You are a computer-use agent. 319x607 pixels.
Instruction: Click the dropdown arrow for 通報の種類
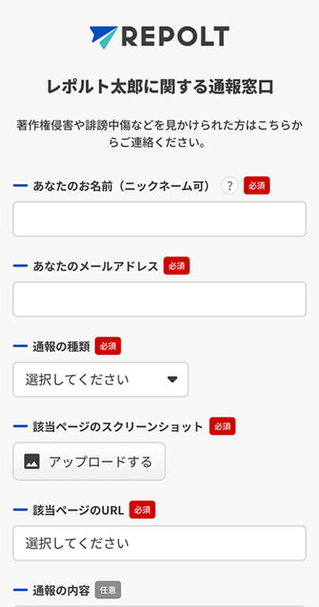pyautogui.click(x=172, y=379)
